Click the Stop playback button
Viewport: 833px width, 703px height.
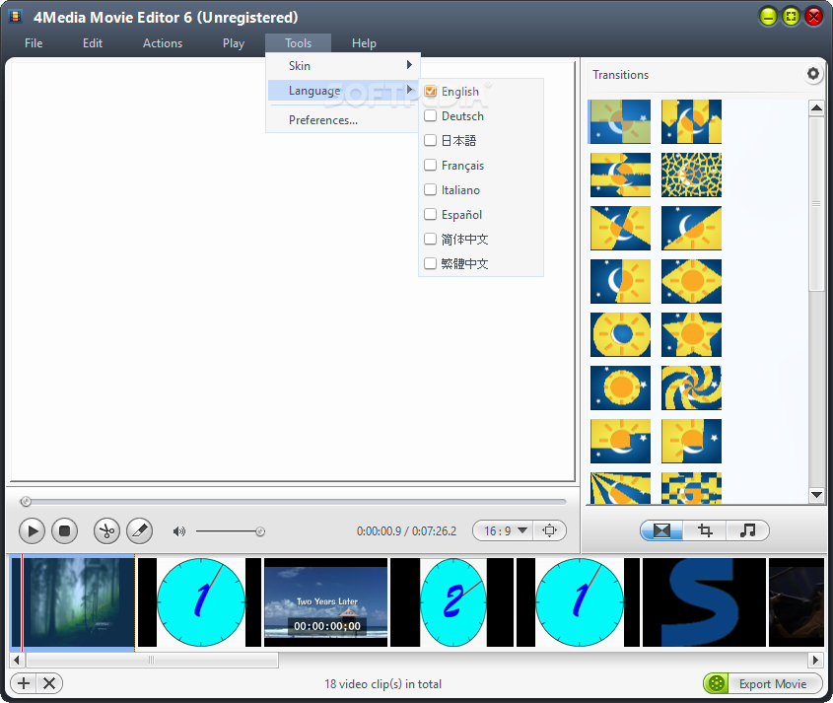point(65,530)
